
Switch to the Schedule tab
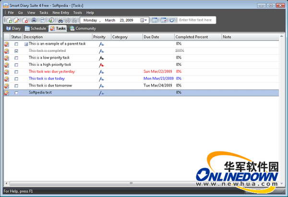[36, 28]
